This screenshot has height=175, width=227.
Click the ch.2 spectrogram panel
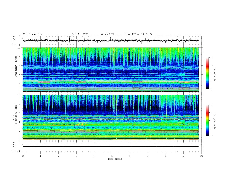[111, 117]
